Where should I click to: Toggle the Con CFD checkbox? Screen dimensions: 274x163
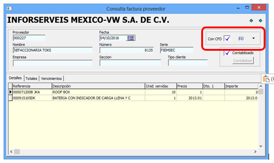[227, 39]
